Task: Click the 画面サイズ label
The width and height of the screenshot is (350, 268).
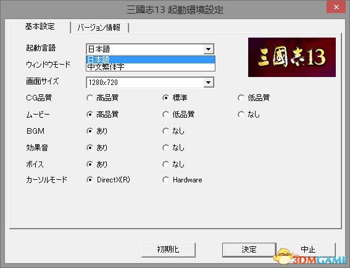Action: click(43, 81)
